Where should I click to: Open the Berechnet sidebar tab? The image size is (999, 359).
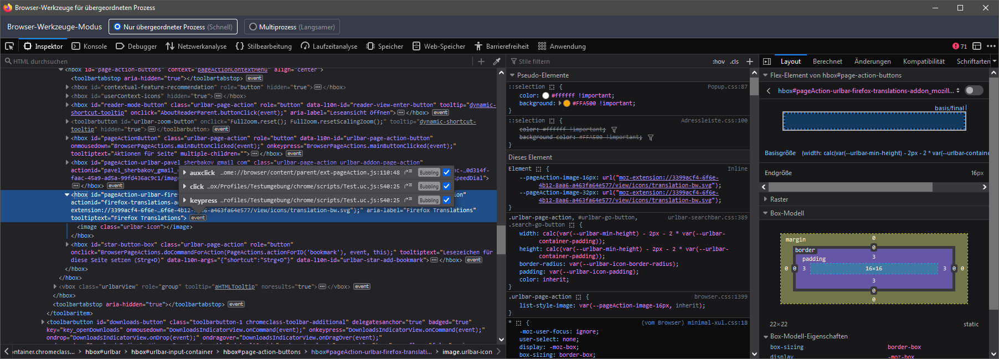click(x=827, y=61)
